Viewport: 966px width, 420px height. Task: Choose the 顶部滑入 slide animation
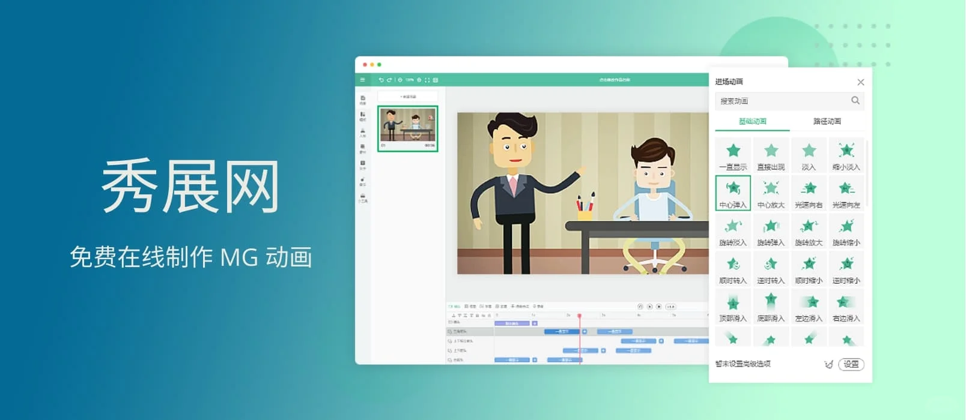[x=733, y=306]
